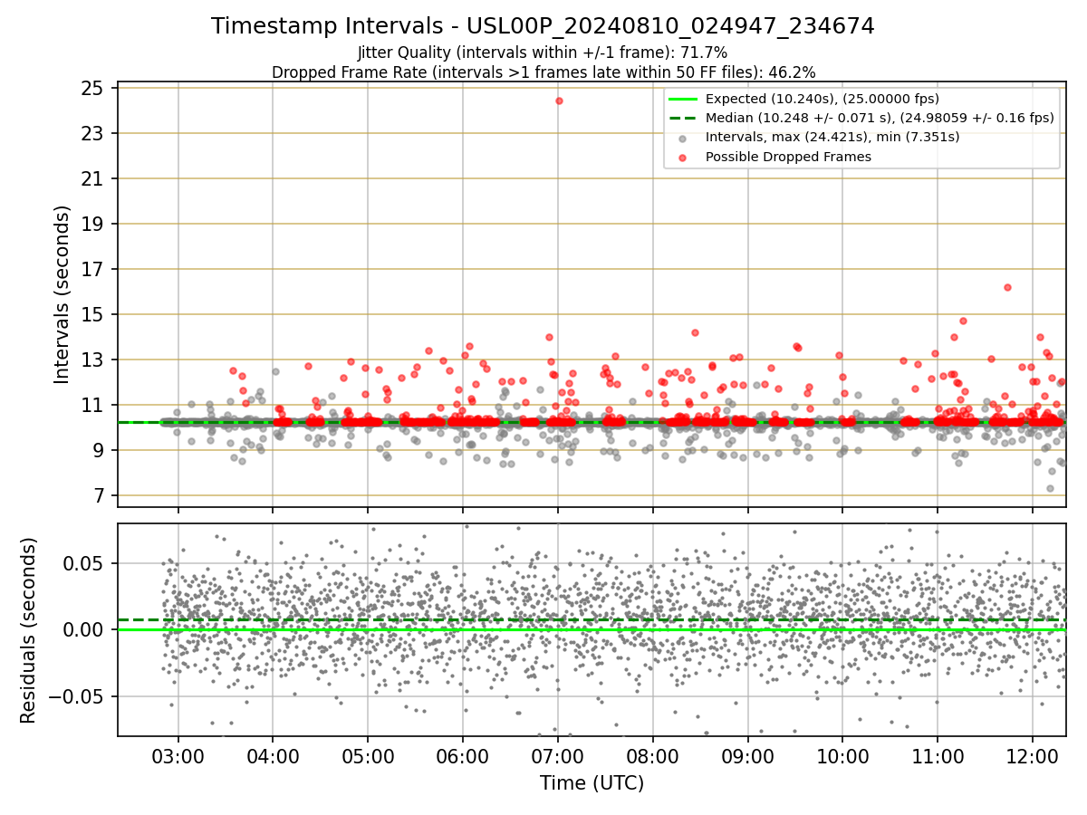Click the Jitter Quality 71.7% subtitle
Image resolution: width=1087 pixels, height=815 pixels.
tap(543, 53)
